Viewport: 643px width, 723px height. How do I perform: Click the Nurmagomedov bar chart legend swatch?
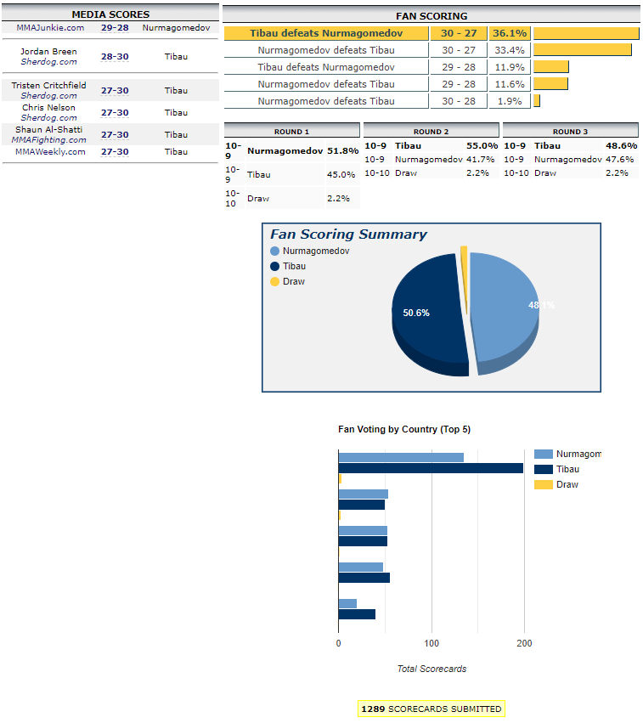click(544, 455)
